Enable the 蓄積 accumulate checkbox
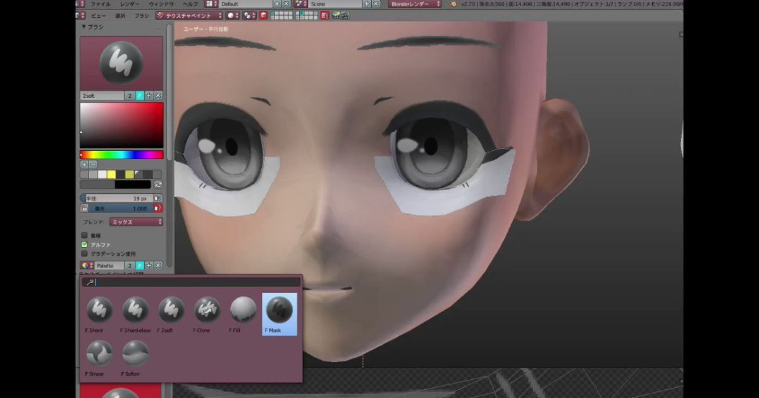Viewport: 759px width, 398px height. (x=85, y=235)
